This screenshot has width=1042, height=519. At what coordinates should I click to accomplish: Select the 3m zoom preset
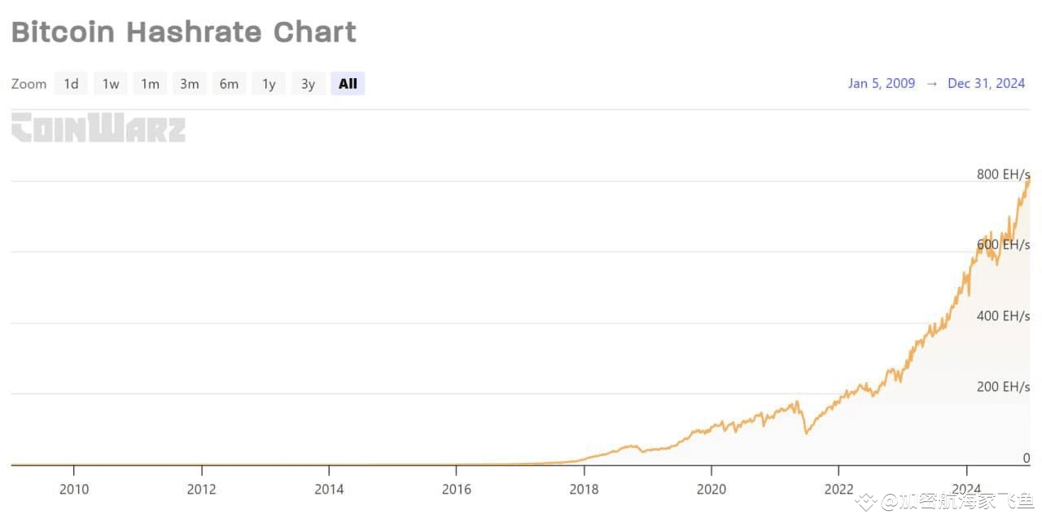coord(189,83)
